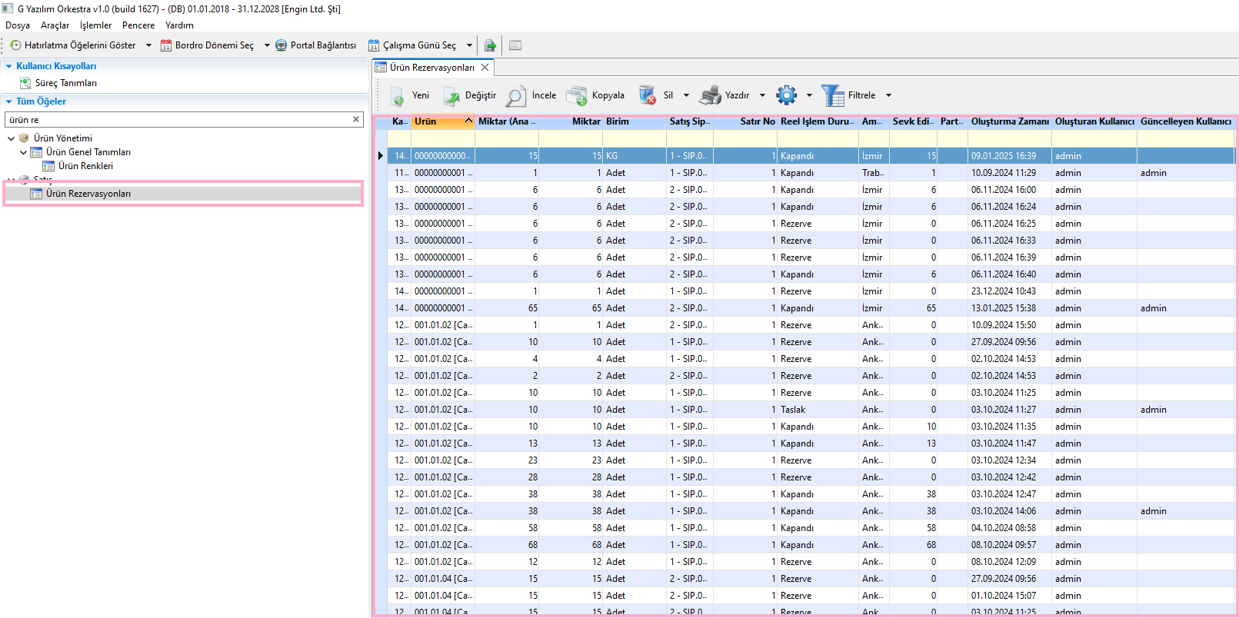Click the Kopyala copy icon

click(x=577, y=96)
